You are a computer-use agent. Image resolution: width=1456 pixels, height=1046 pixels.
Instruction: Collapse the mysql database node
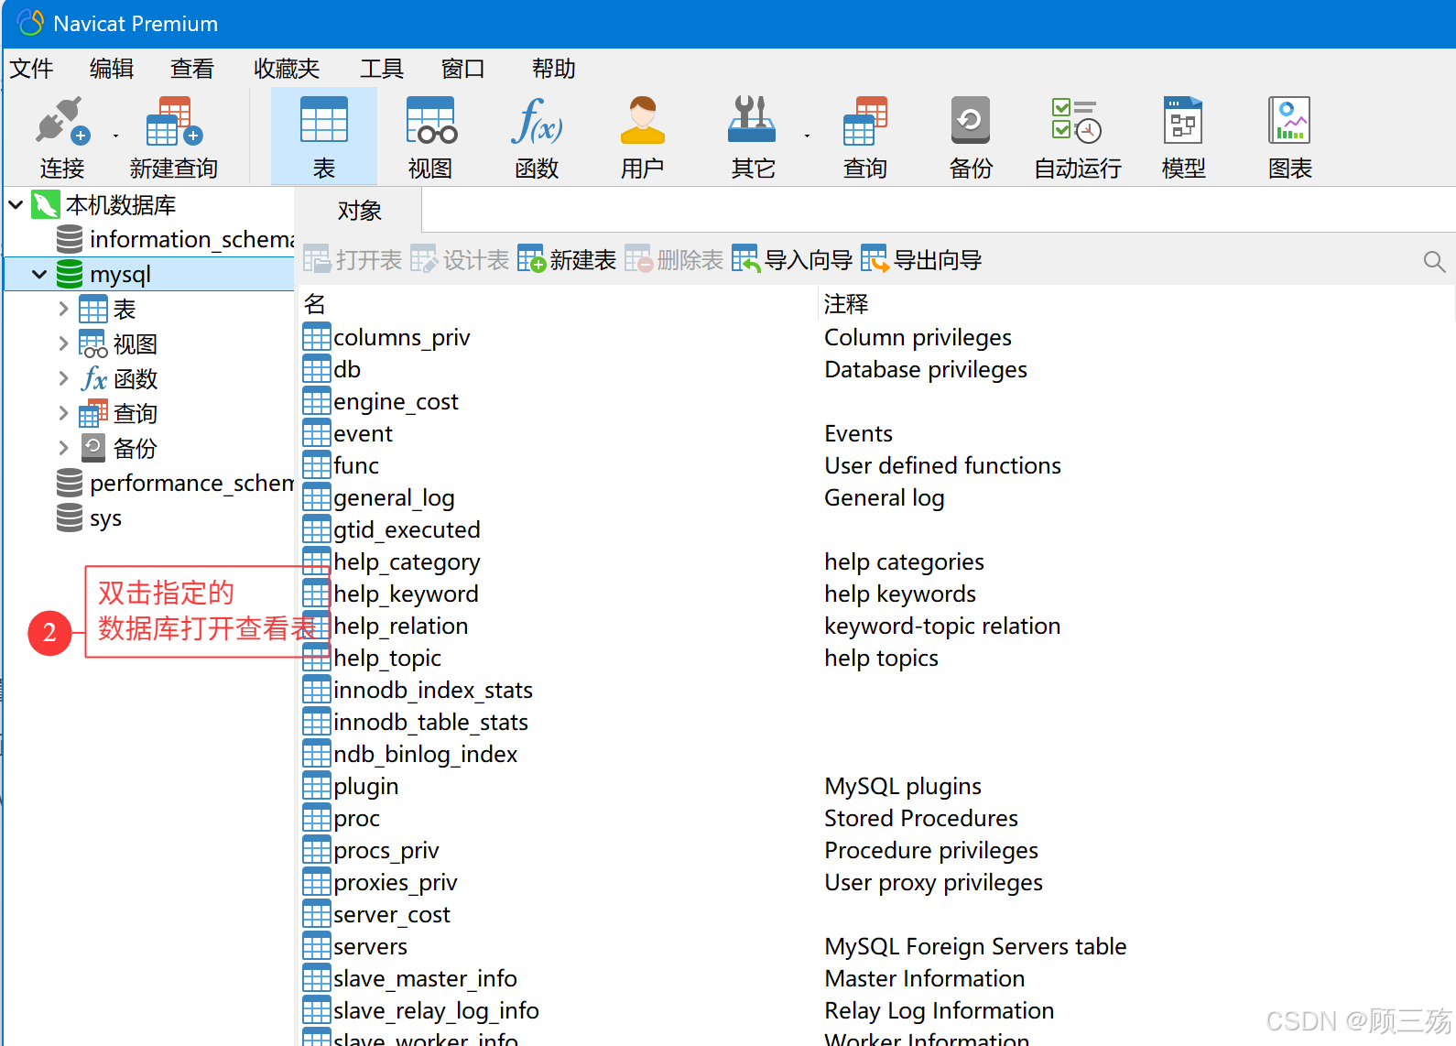pyautogui.click(x=39, y=274)
